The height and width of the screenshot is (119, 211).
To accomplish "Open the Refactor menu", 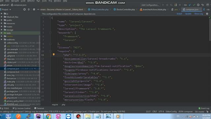I will 31,1.
